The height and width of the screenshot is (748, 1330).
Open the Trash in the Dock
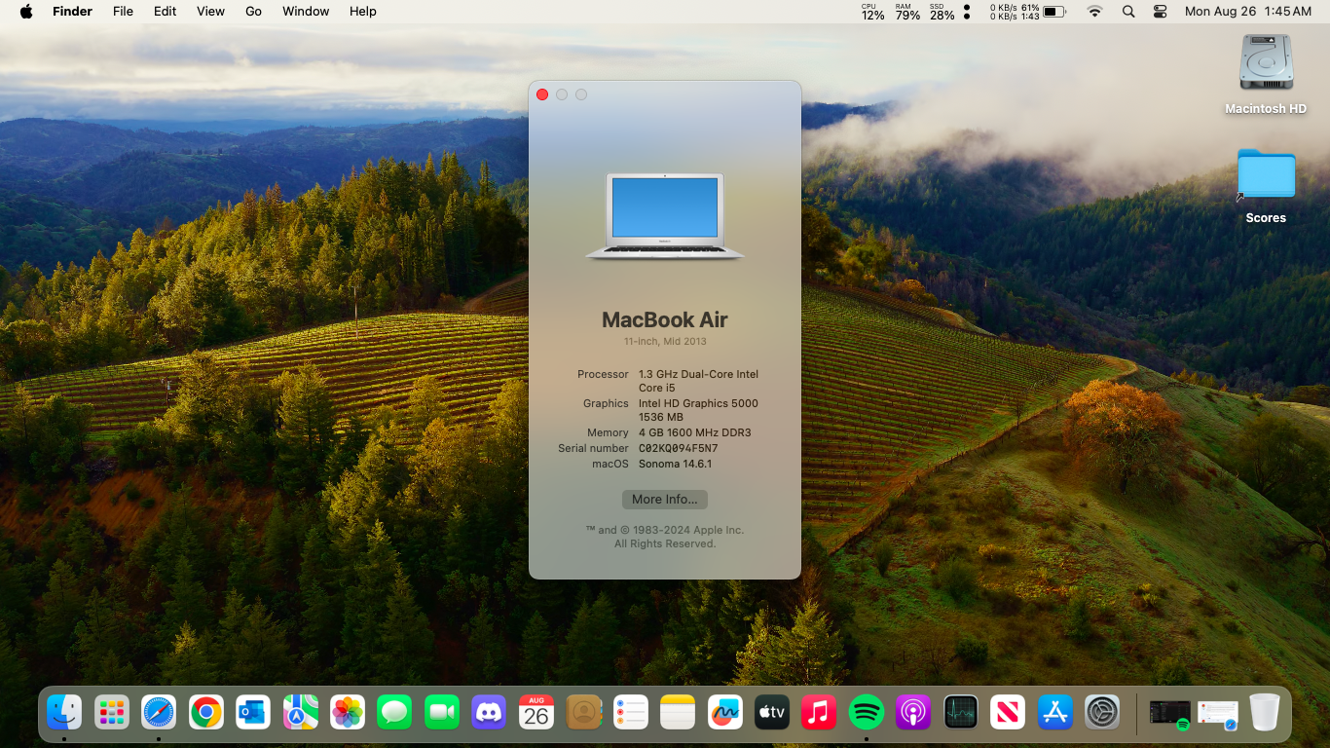point(1264,713)
